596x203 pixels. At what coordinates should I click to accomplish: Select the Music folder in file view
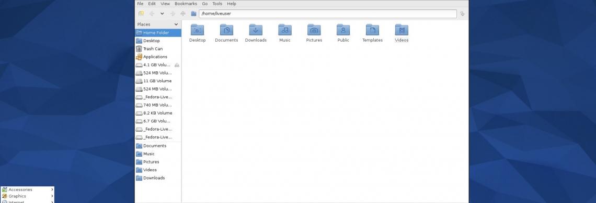(x=285, y=33)
